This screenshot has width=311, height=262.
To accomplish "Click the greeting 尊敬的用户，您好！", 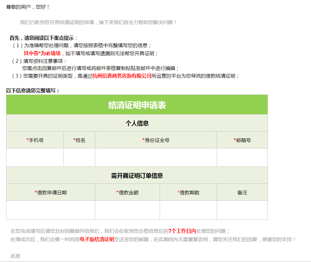I will click(x=28, y=7).
